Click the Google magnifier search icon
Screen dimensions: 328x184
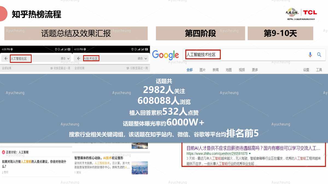[x=319, y=55]
